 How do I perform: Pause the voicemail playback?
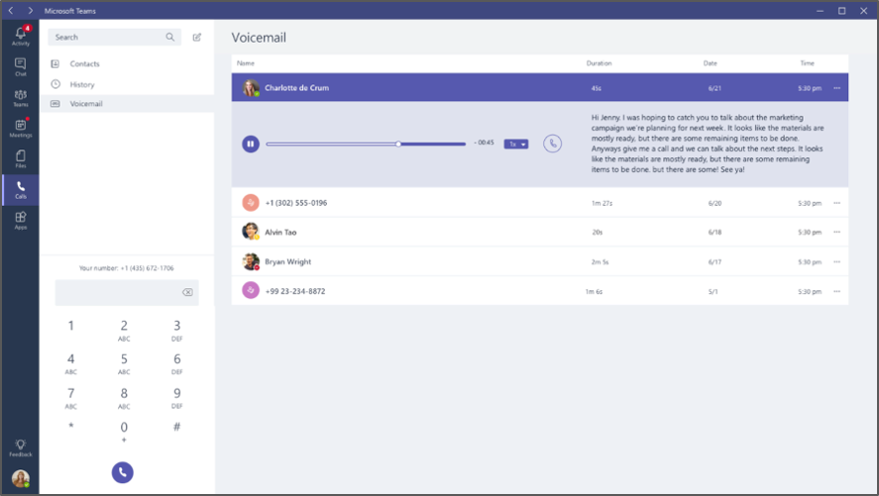(251, 144)
